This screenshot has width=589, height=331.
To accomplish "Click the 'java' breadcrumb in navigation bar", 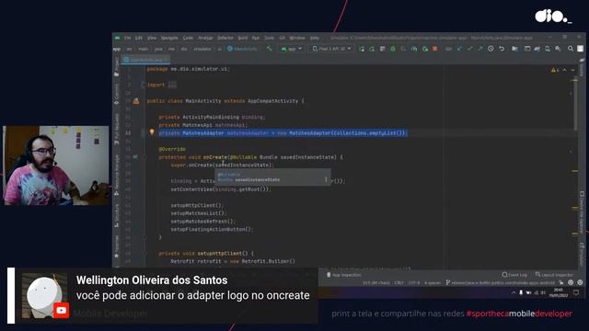I will [x=158, y=49].
